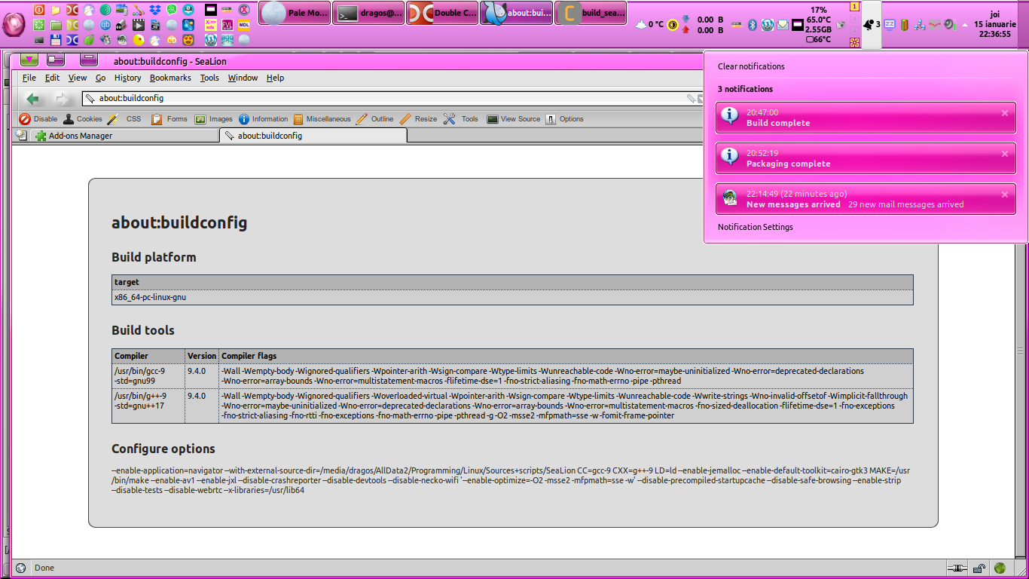
Task: Click the status bar green globe icon
Action: click(1000, 568)
